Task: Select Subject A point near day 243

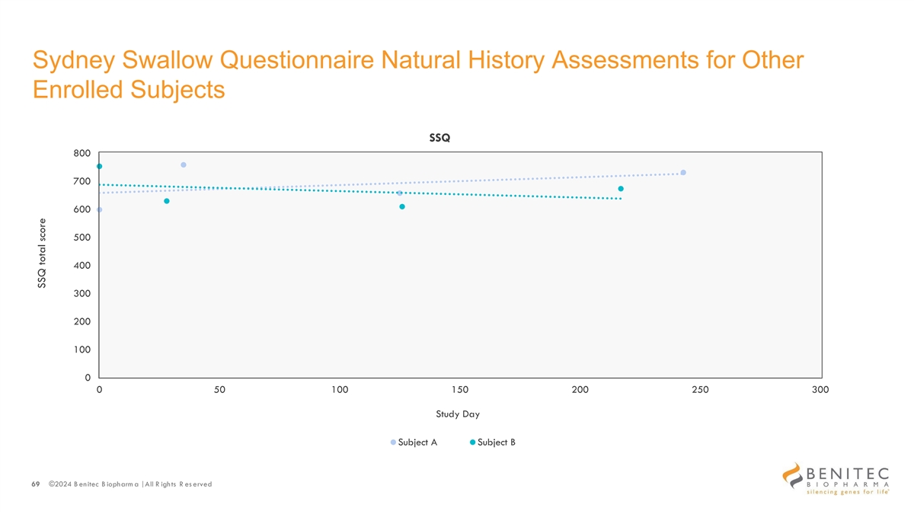Action: click(683, 173)
